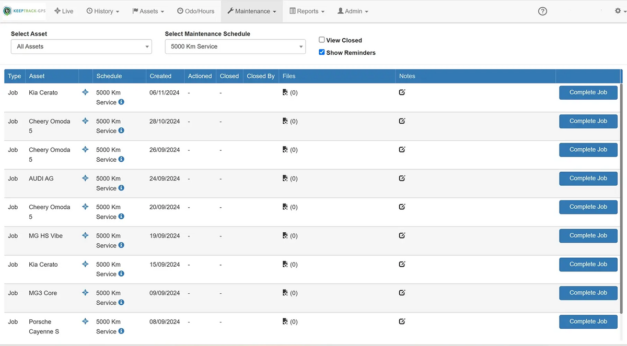This screenshot has height=346, width=627.
Task: Select the 08/09/2024 created date cell
Action: [x=165, y=321]
